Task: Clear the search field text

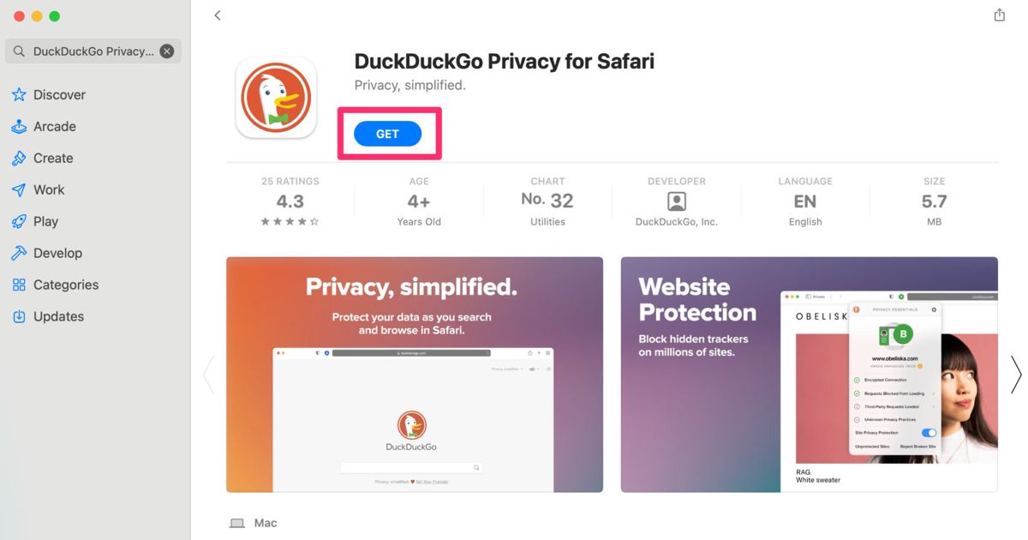Action: tap(167, 51)
